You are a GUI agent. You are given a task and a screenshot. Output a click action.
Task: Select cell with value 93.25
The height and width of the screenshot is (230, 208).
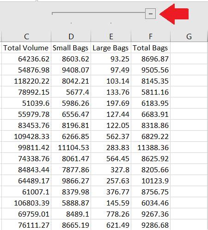tap(111, 59)
